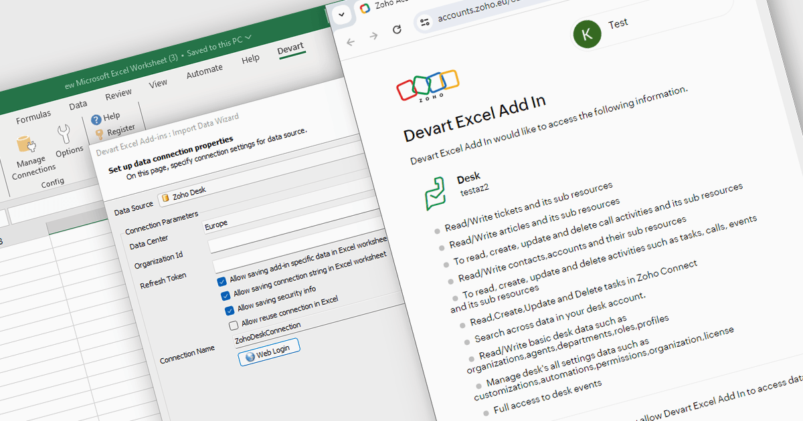The height and width of the screenshot is (421, 803).
Task: Reload the Zoho accounts page
Action: (397, 29)
